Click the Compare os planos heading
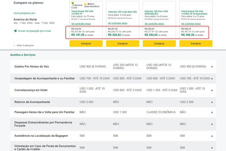The width and height of the screenshot is (226, 151). pos(29,3)
